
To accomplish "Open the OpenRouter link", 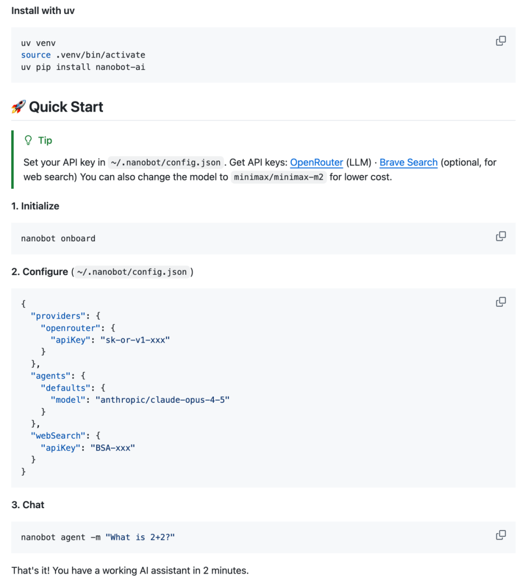I will [316, 162].
